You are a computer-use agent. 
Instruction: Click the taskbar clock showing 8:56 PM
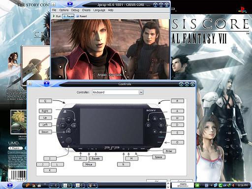[243, 186]
